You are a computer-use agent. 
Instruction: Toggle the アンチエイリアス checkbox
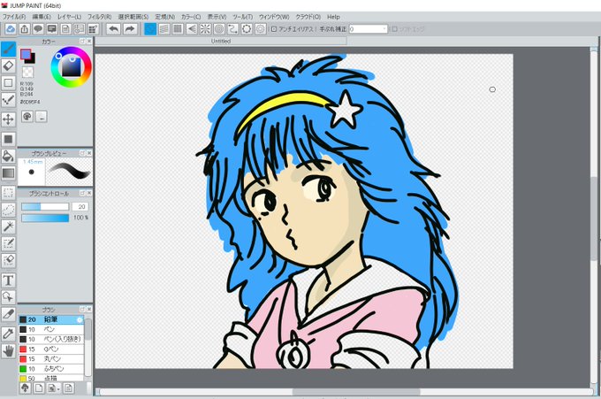(x=274, y=29)
